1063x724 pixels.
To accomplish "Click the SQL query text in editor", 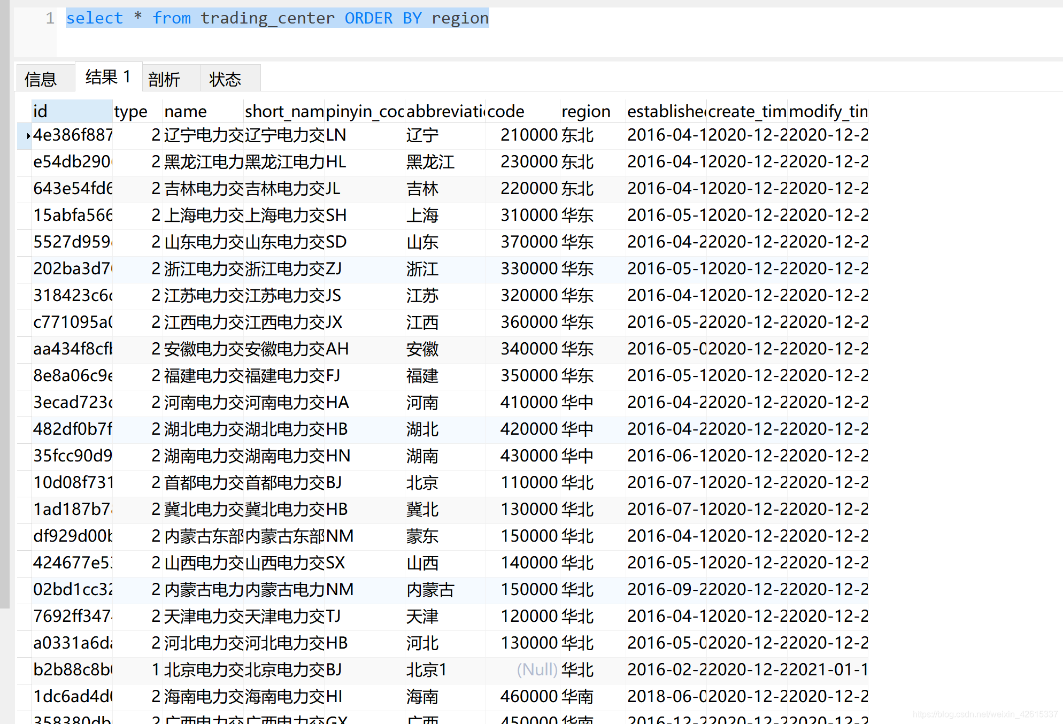I will [277, 18].
